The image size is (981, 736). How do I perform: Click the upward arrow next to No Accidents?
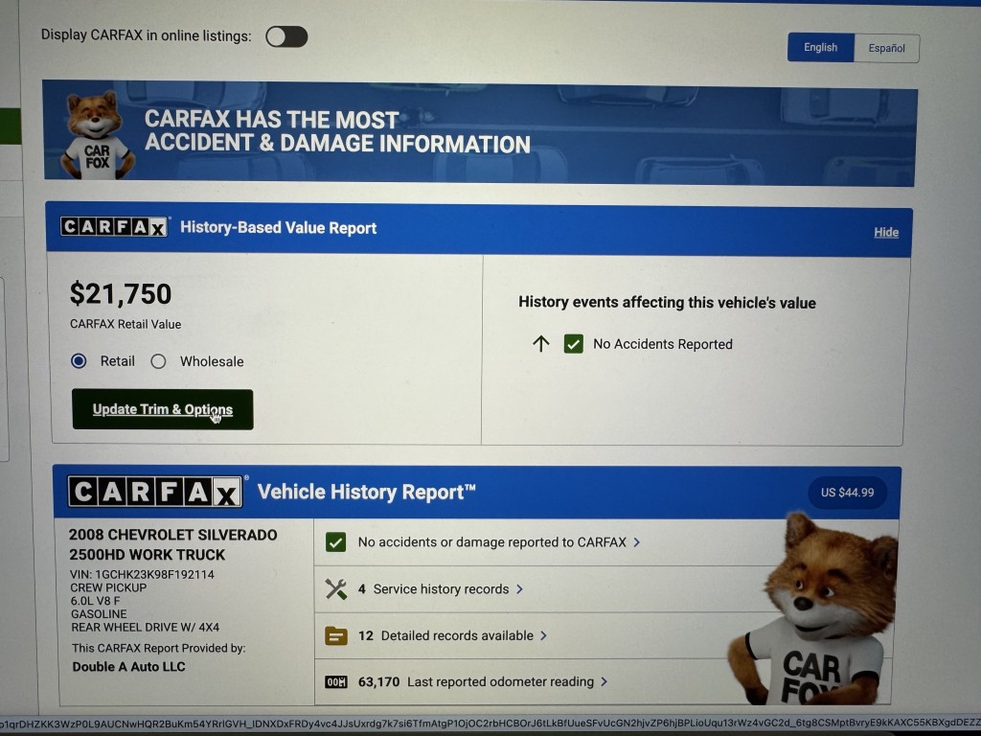541,344
